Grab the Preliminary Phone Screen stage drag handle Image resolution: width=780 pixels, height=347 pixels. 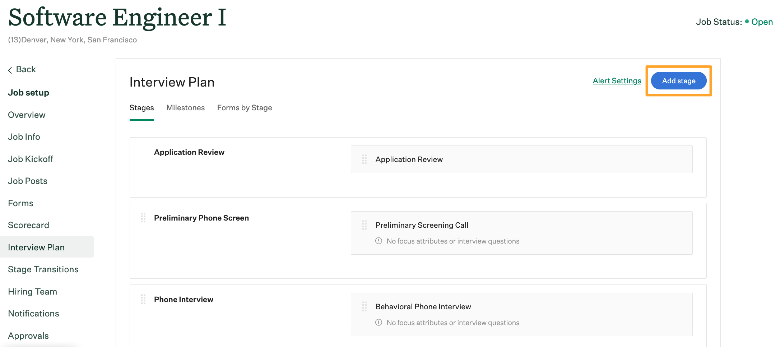tap(143, 218)
